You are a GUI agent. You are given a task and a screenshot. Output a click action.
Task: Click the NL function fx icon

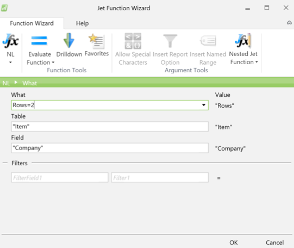[x=10, y=41]
